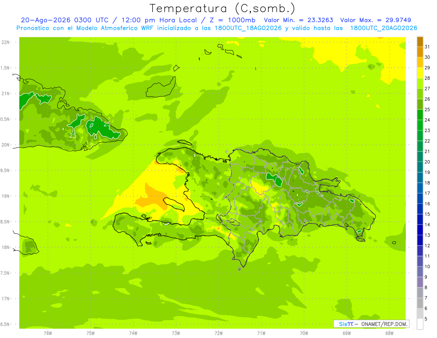Pick the teal legend swatch between 19 and 20
The image size is (437, 338).
pos(420,167)
